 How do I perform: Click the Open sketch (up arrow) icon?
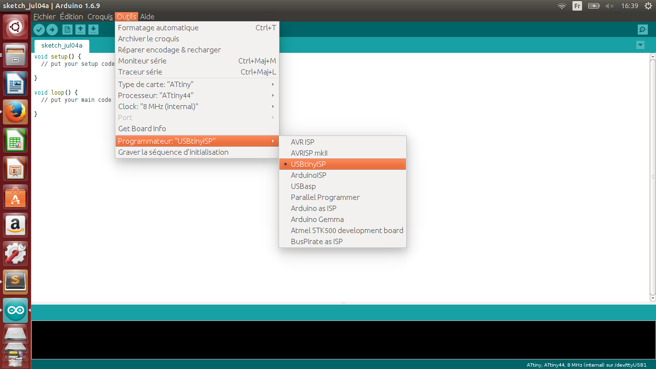click(x=81, y=30)
